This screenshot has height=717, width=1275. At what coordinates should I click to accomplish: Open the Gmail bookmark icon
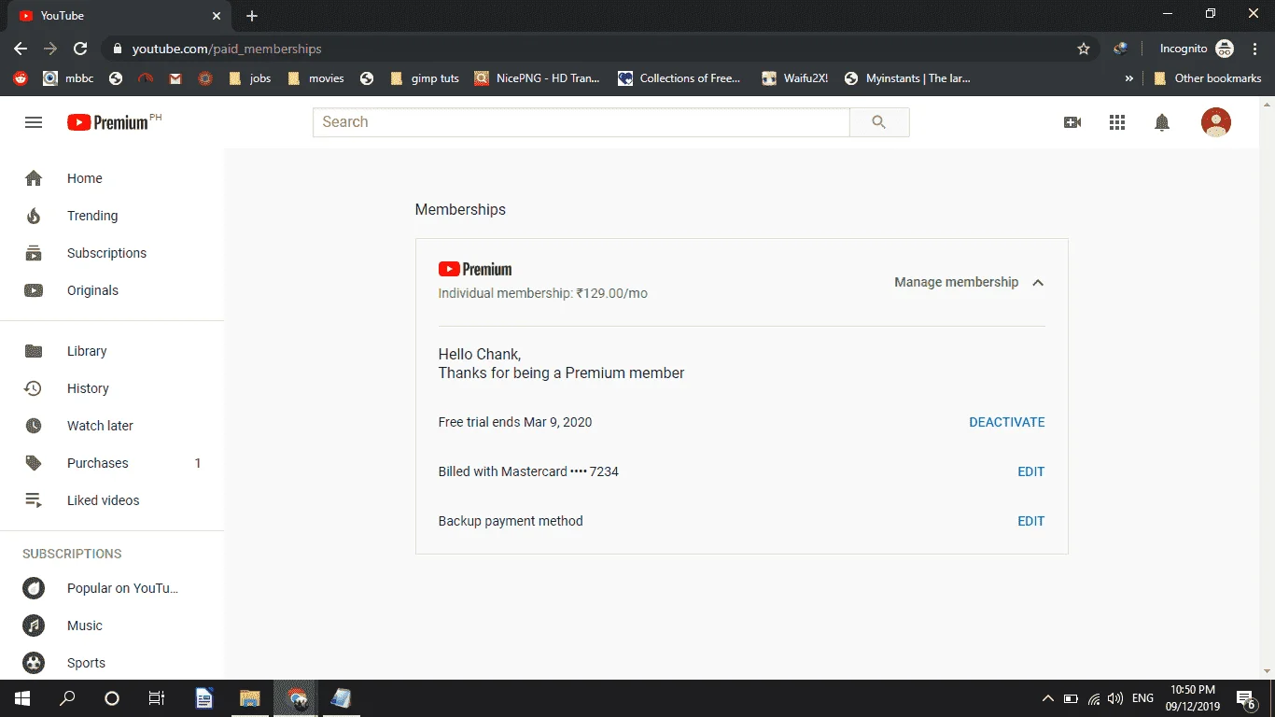pyautogui.click(x=175, y=78)
